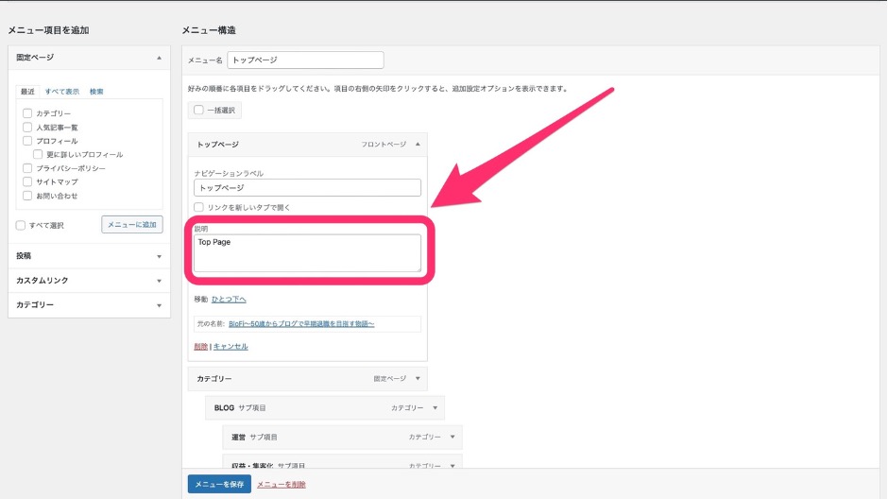Image resolution: width=888 pixels, height=499 pixels.
Task: Tick the 一括選択 checkbox
Action: pyautogui.click(x=198, y=110)
